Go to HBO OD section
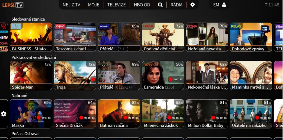Screen dimensions: 283x140 pyautogui.click(x=142, y=5)
